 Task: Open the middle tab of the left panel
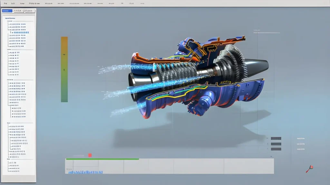tap(18, 11)
